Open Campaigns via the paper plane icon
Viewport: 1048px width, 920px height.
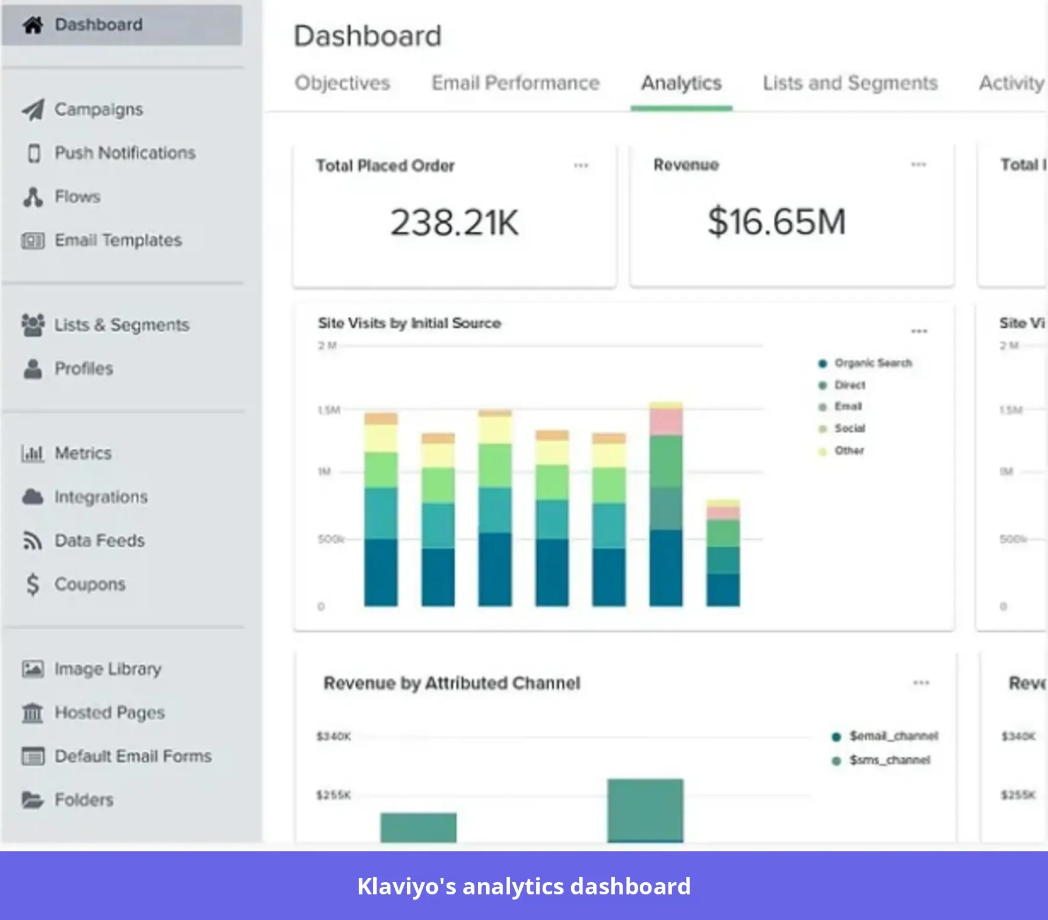coord(33,109)
